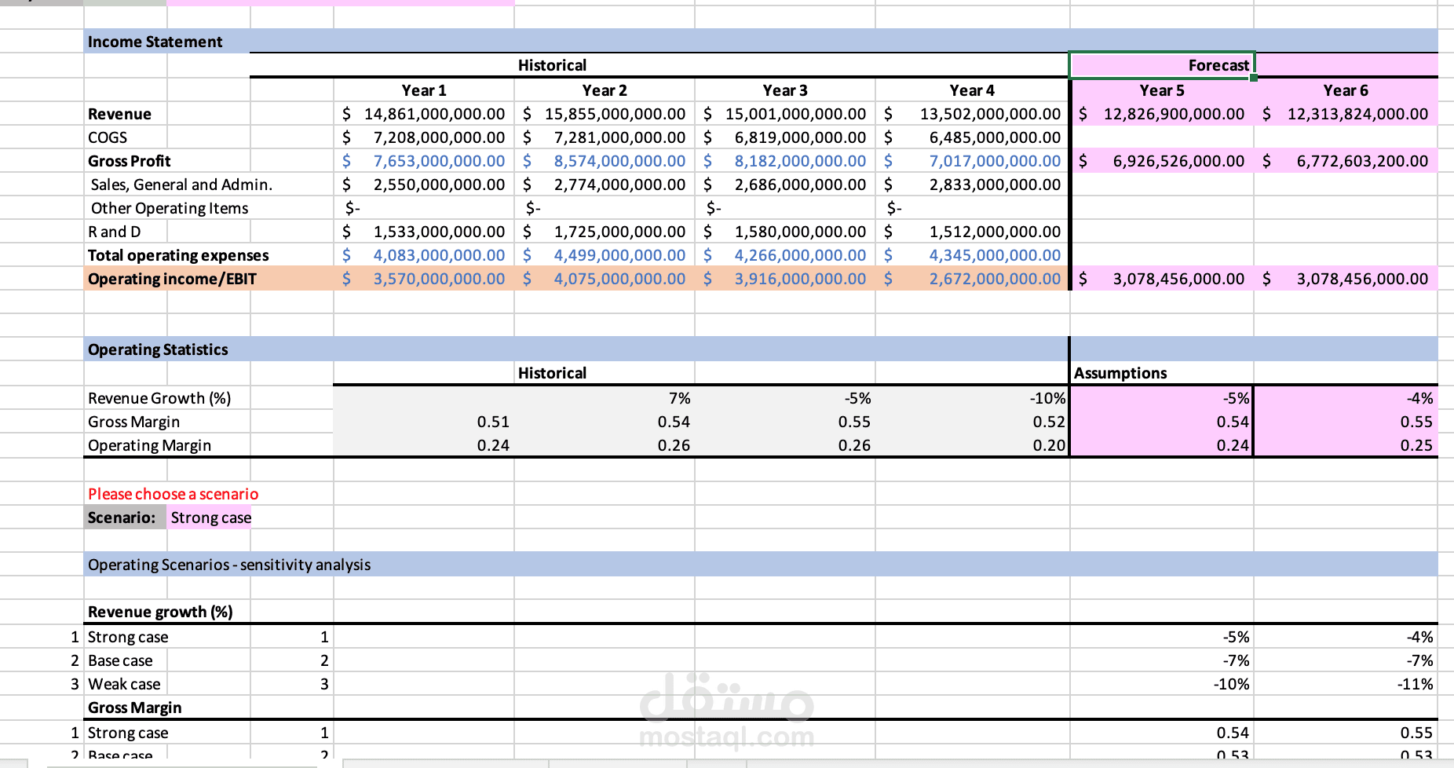
Task: Select the 'Sales, General and Admin.' label
Action: [181, 185]
